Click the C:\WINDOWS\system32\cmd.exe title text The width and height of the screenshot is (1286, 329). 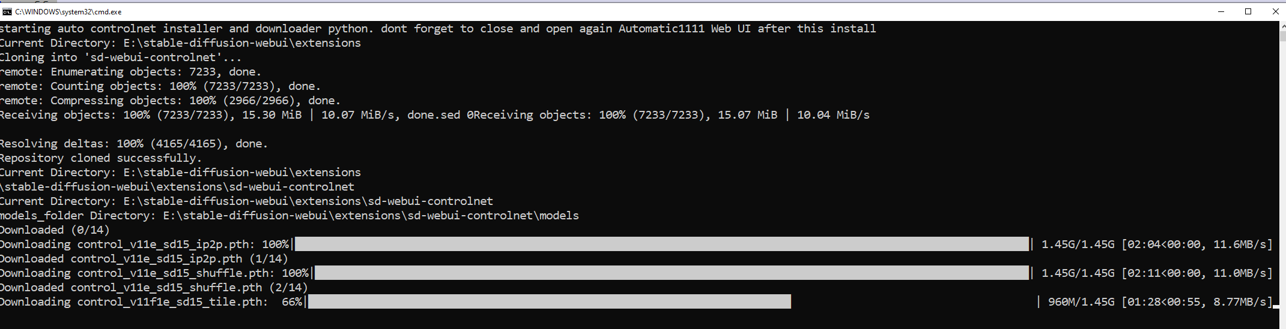pos(68,11)
